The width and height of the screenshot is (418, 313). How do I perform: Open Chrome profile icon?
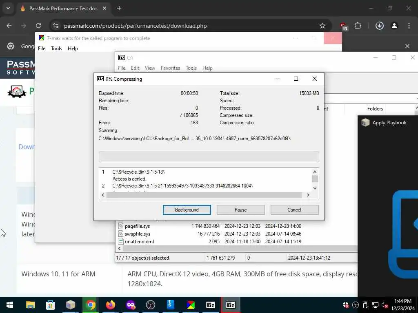pos(394,26)
